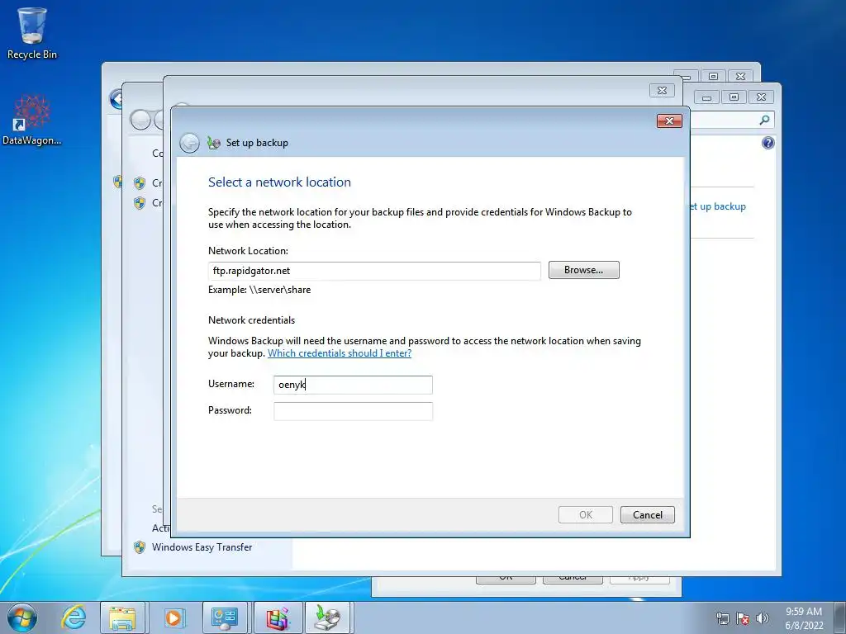Close the Control Panel window behind the dialog
The height and width of the screenshot is (634, 846).
[x=761, y=97]
